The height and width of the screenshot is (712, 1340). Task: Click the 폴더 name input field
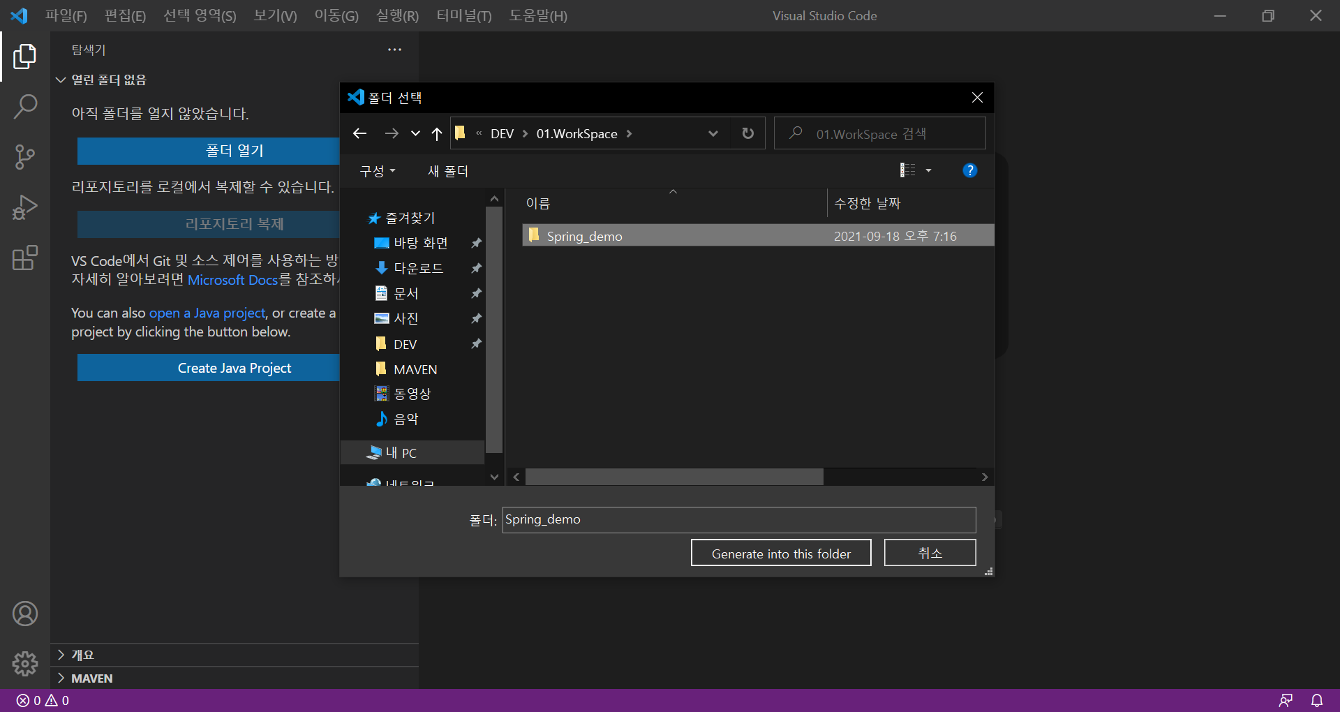coord(739,519)
